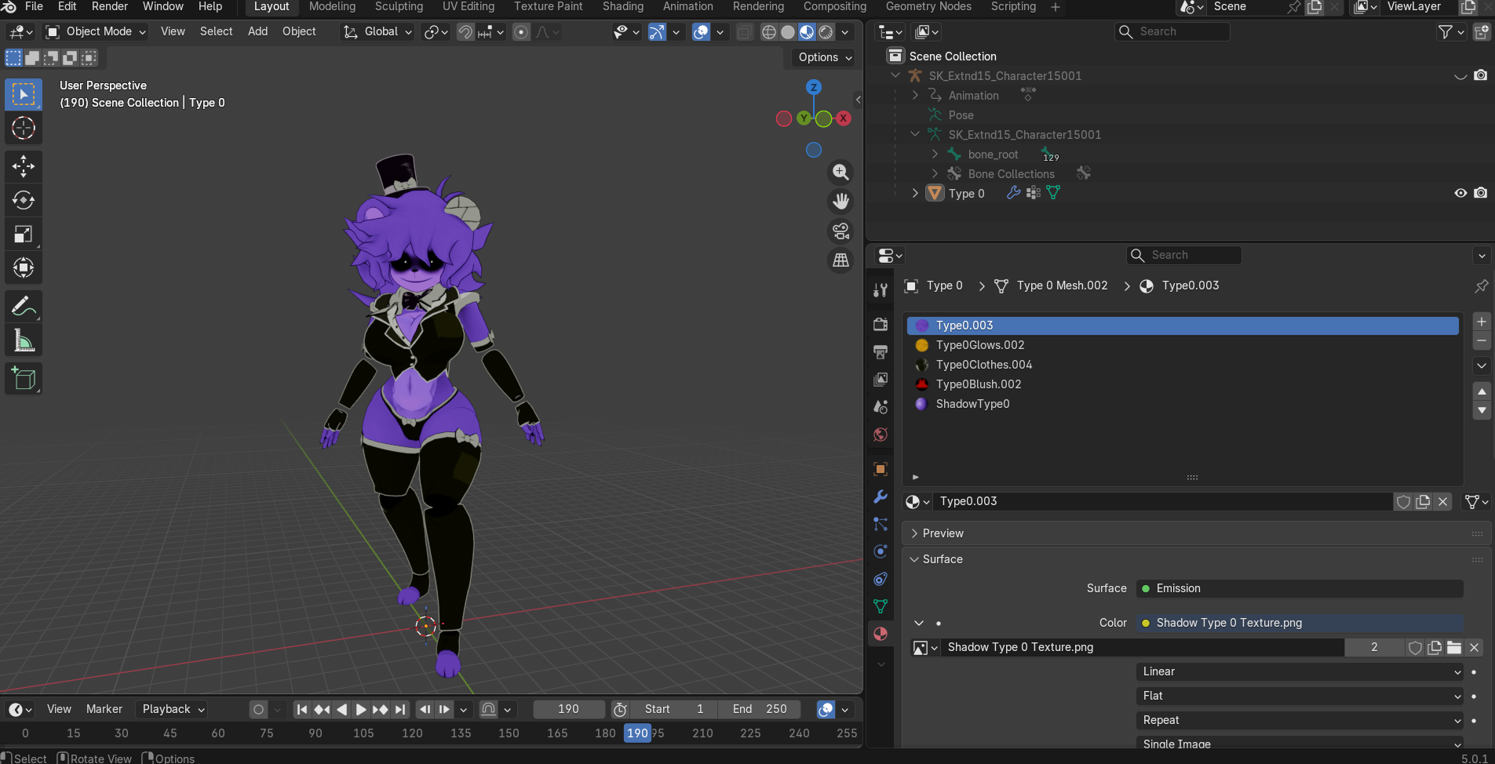
Task: Toggle snapping magnet in viewport header
Action: coord(465,32)
